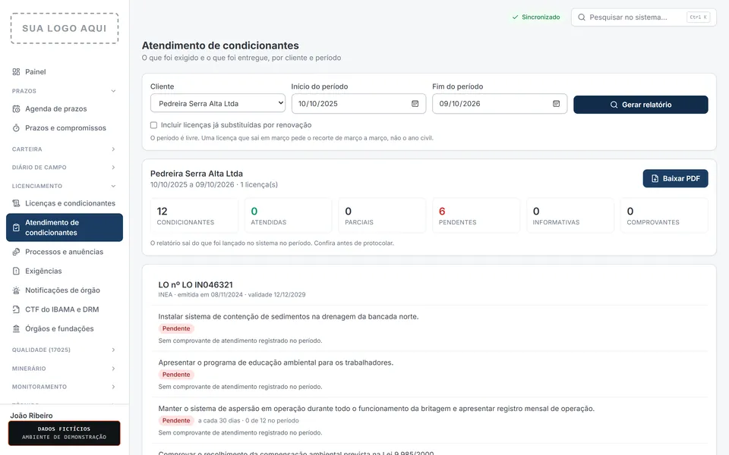Open Processos e anuências
This screenshot has height=455, width=729.
point(64,252)
